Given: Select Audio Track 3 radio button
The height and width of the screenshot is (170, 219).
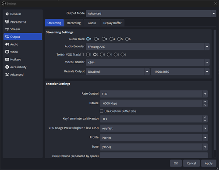Looking at the screenshot, I should (103, 39).
